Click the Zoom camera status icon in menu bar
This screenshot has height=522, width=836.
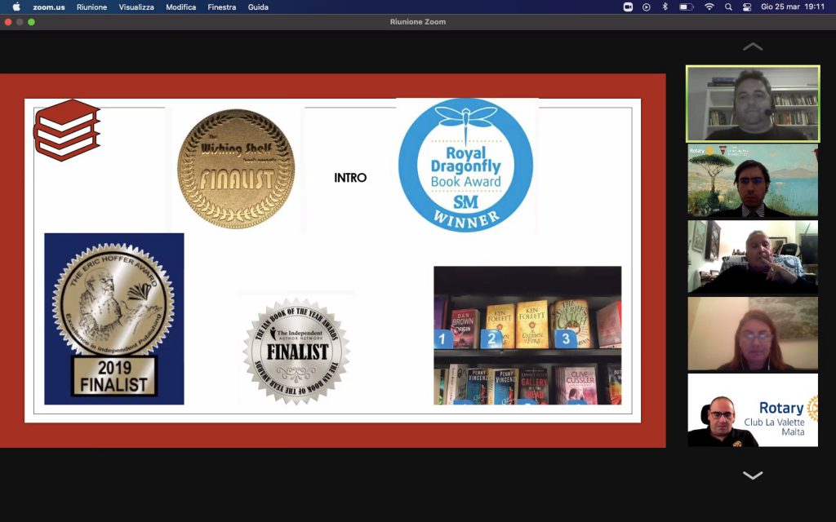[628, 7]
